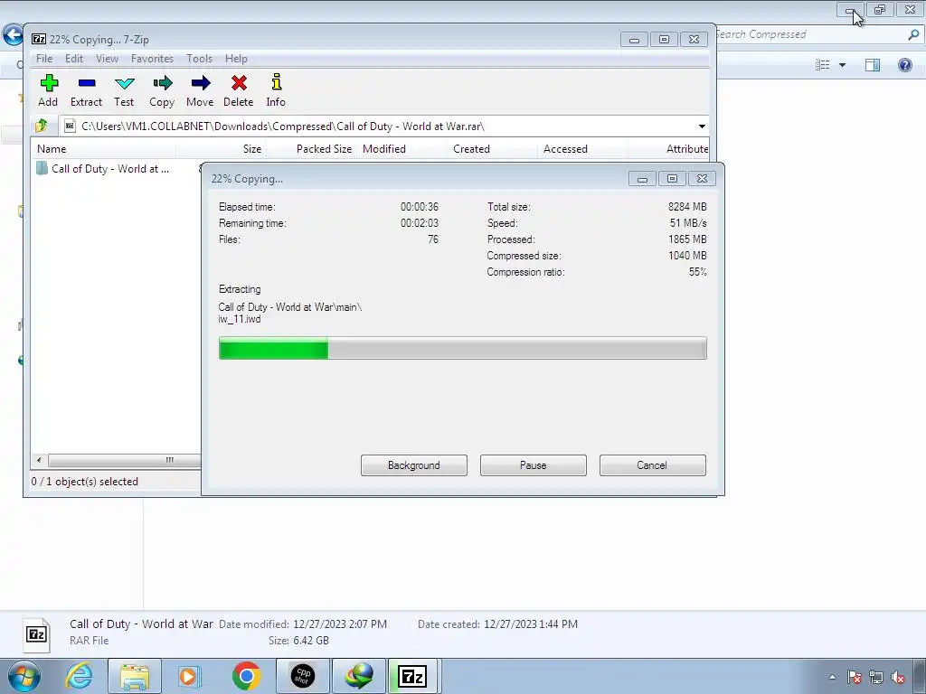The image size is (926, 694).
Task: Sort by Created column header
Action: [493, 149]
